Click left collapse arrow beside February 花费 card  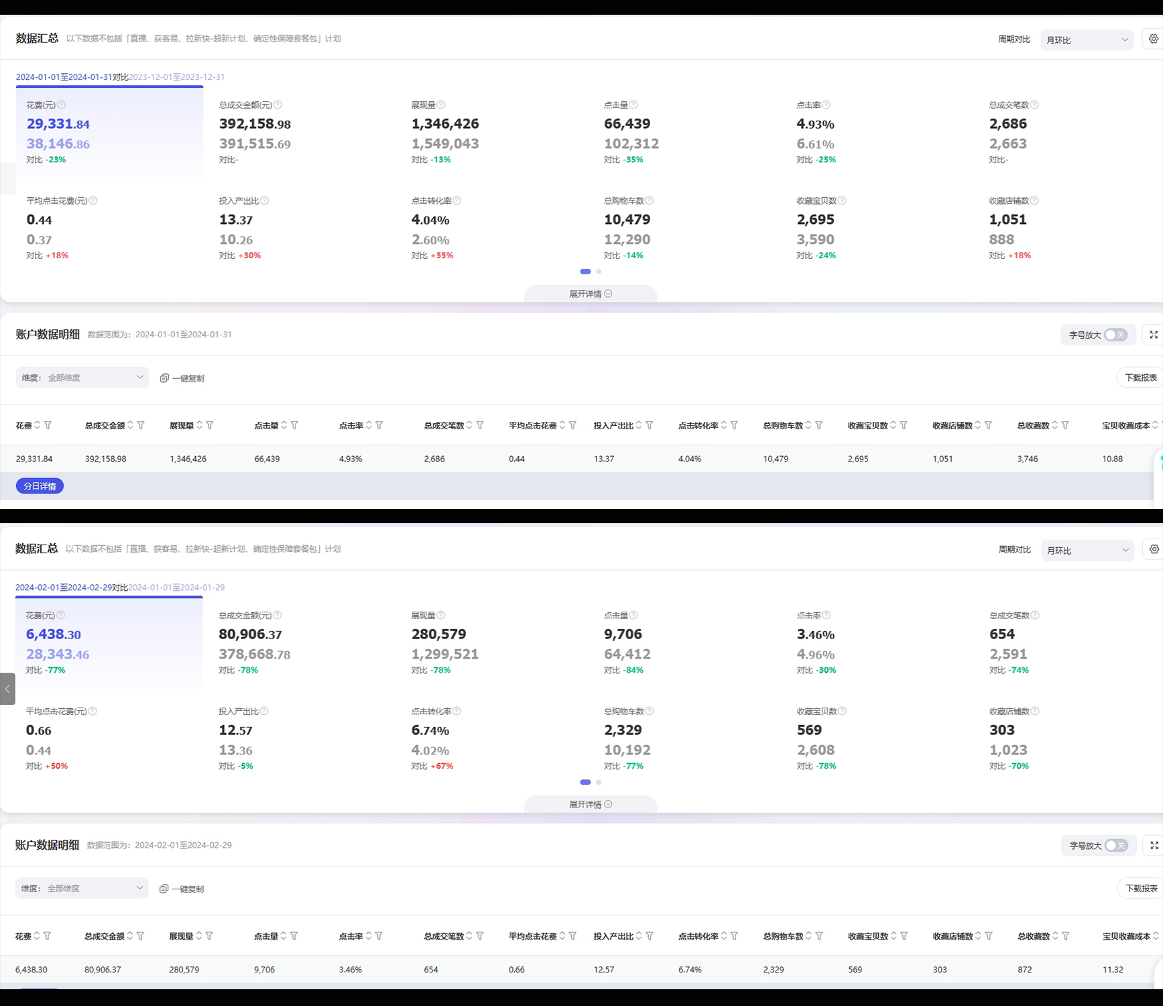pos(7,689)
